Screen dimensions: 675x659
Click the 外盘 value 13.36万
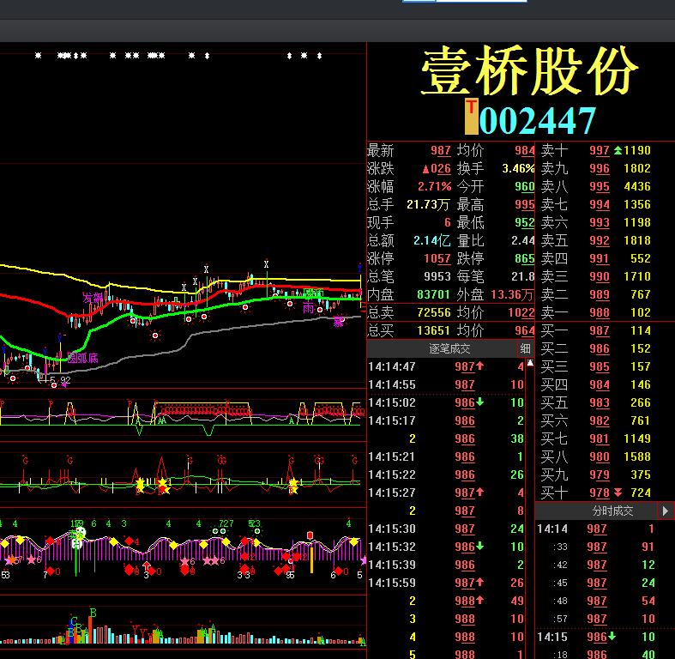[x=511, y=294]
